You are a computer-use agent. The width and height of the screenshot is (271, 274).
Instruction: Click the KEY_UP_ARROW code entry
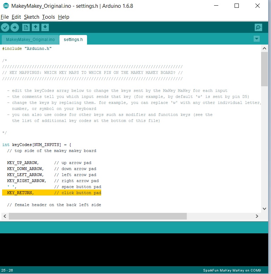[x=23, y=163]
